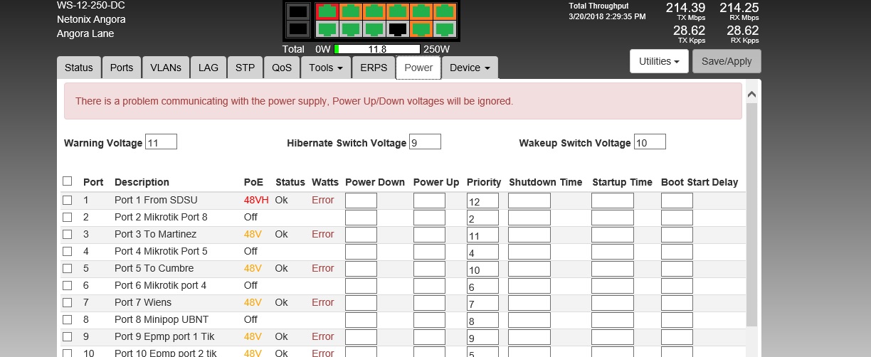Click the lower SFP port icon
The width and height of the screenshot is (871, 357).
(299, 29)
